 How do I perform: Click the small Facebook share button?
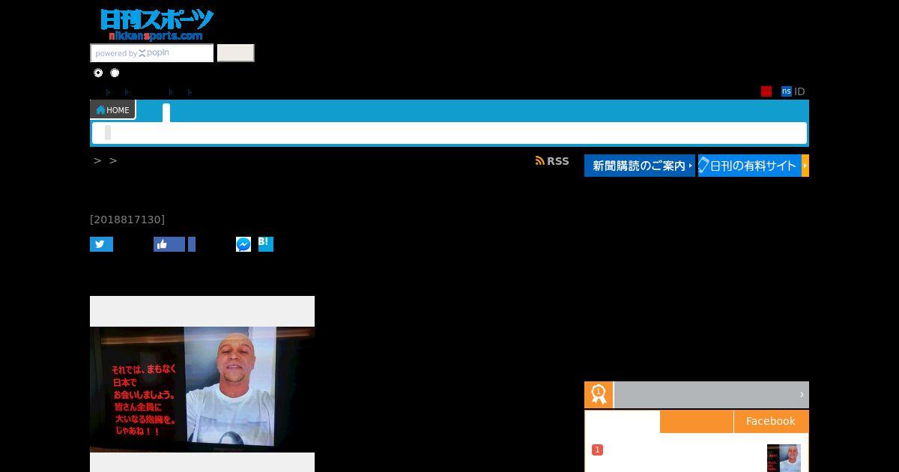point(192,244)
